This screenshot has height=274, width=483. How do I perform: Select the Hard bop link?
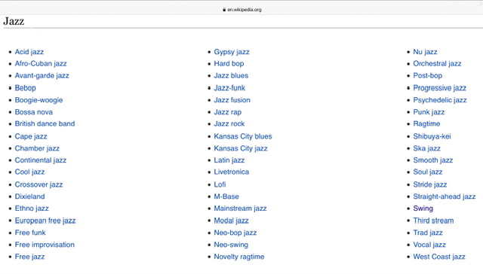229,63
